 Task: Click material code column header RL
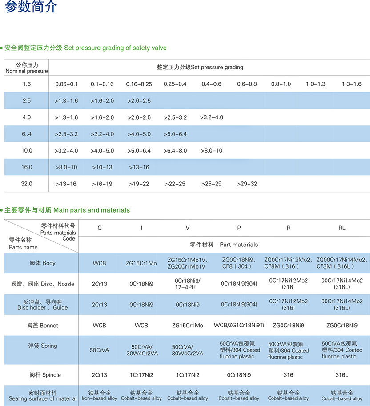[x=342, y=228]
